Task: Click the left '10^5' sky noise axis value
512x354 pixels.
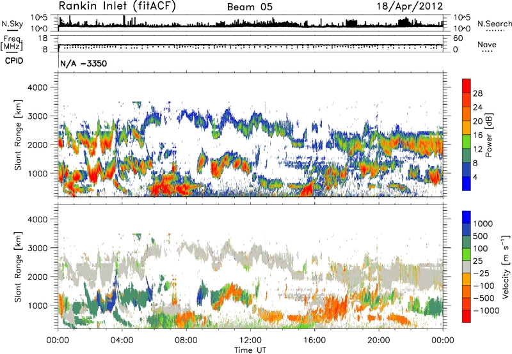Action: click(x=39, y=18)
